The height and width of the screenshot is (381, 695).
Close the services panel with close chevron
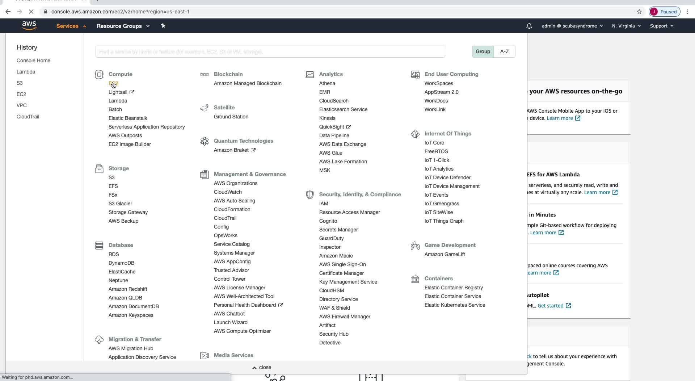(x=262, y=367)
